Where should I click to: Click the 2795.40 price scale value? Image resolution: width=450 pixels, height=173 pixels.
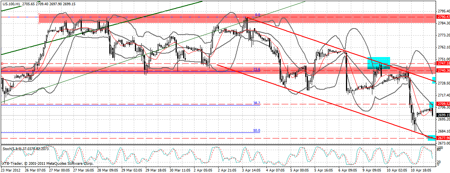tap(444, 11)
